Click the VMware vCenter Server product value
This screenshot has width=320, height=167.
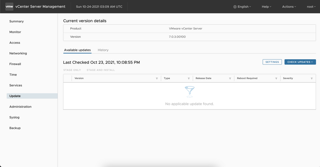coord(186,28)
